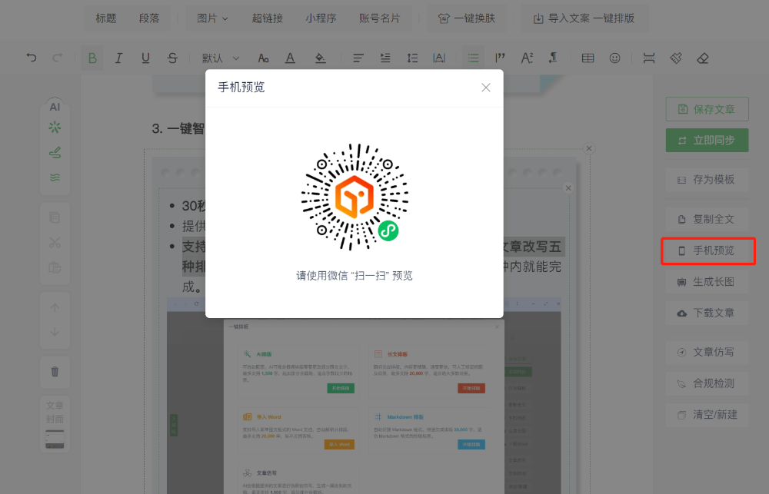Toggle italic formatting
This screenshot has height=494, width=769.
click(118, 58)
